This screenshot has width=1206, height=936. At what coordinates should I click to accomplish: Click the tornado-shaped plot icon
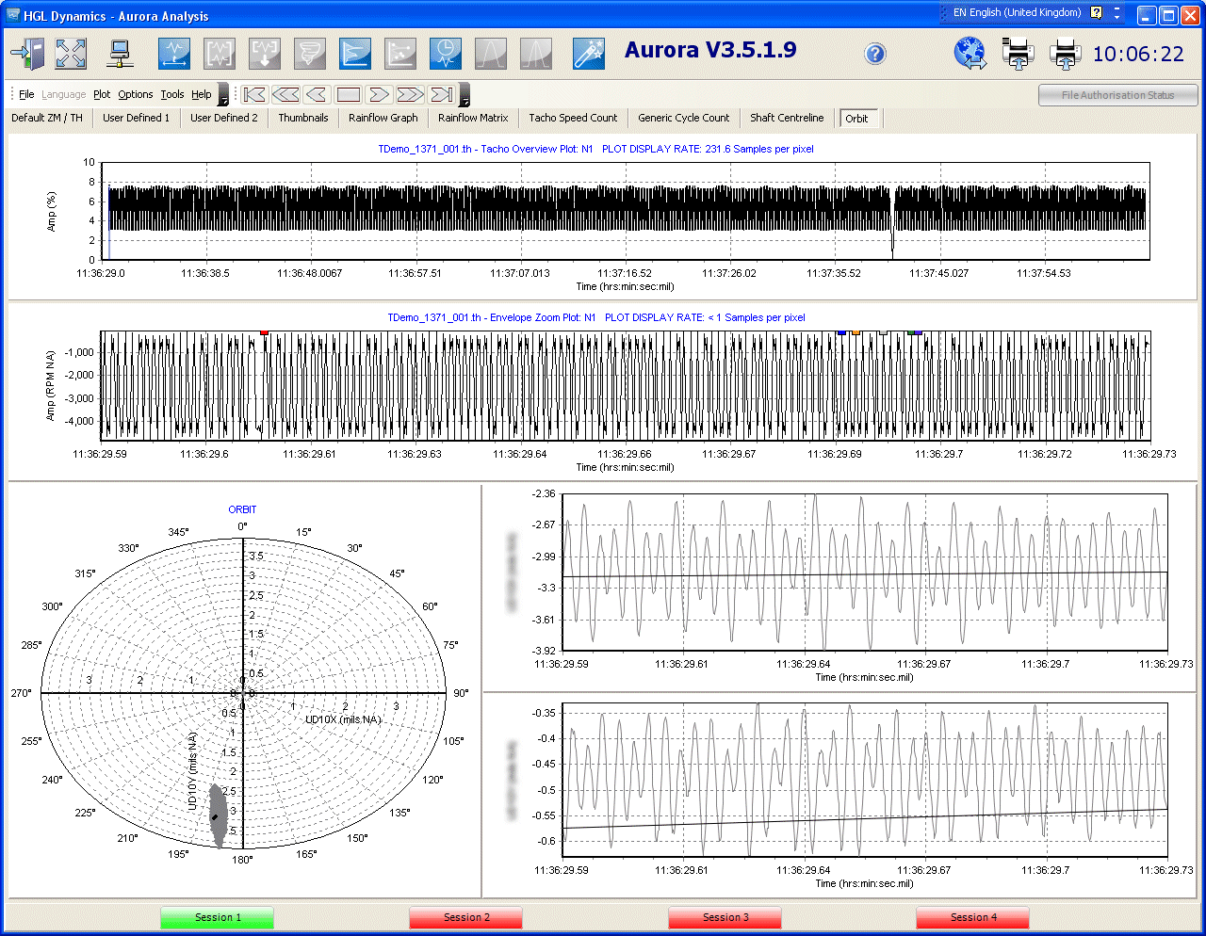(309, 54)
